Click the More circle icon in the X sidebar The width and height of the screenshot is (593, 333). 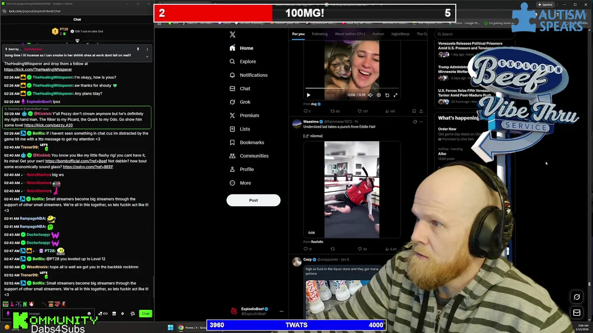tap(232, 183)
